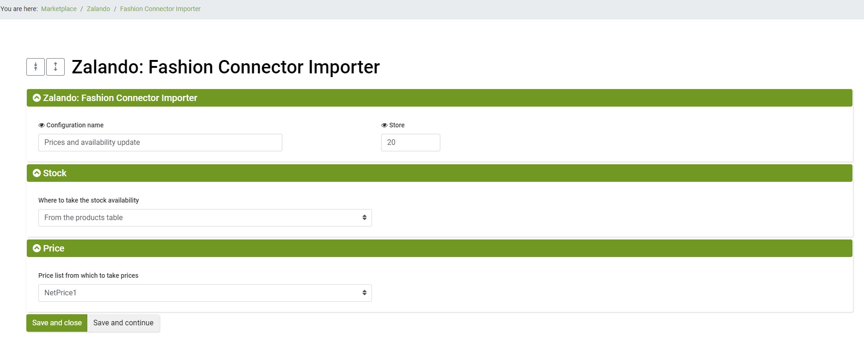Image resolution: width=864 pixels, height=341 pixels.
Task: Click the Save and close button
Action: 57,323
